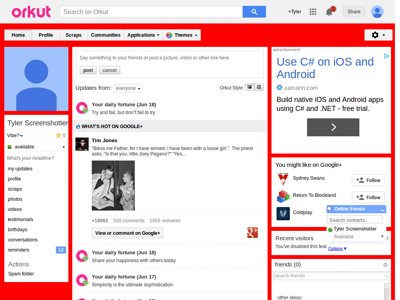This screenshot has height=300, width=400.
Task: Open the birthdays sidebar link
Action: pyautogui.click(x=18, y=230)
